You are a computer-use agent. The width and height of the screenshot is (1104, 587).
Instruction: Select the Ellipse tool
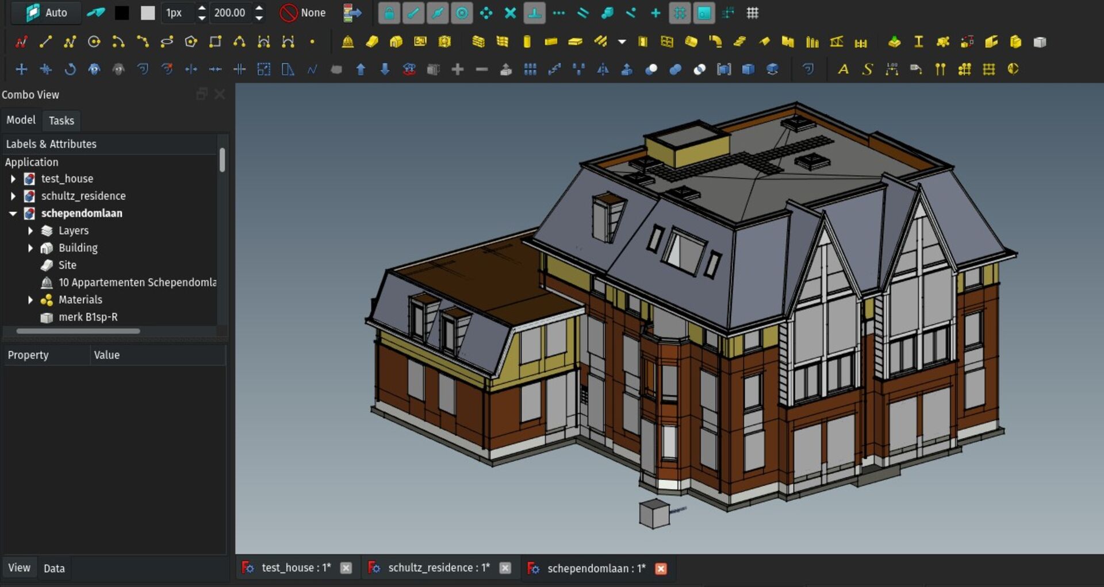pos(167,42)
